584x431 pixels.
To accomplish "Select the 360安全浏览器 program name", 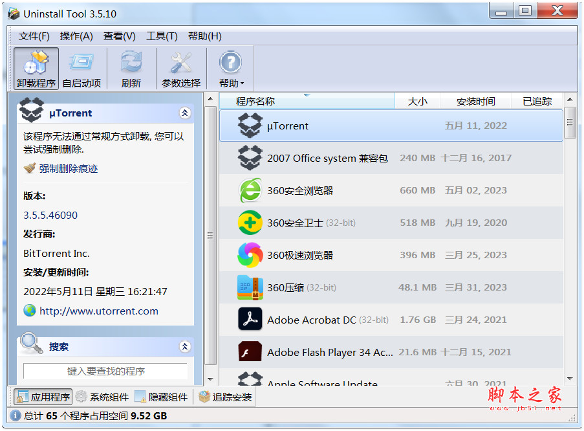I will coord(300,190).
